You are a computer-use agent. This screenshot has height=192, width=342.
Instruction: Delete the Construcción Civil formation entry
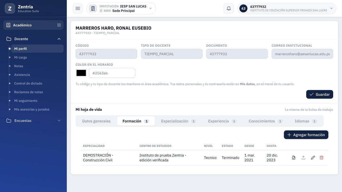coord(321,158)
